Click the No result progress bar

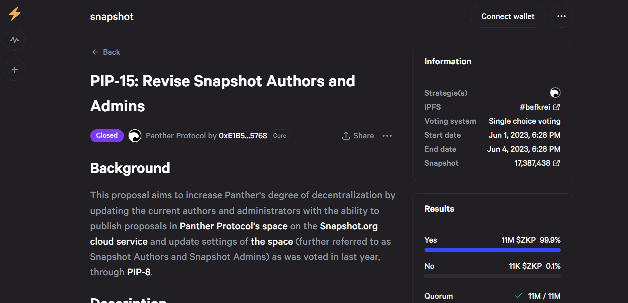pyautogui.click(x=492, y=276)
